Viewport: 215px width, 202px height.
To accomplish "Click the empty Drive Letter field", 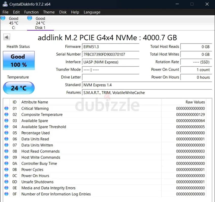I will pos(110,77).
